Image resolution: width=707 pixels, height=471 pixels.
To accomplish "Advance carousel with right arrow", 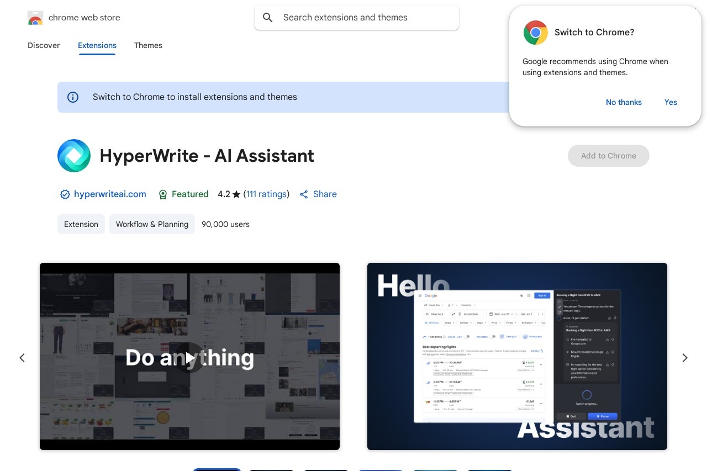I will (685, 358).
